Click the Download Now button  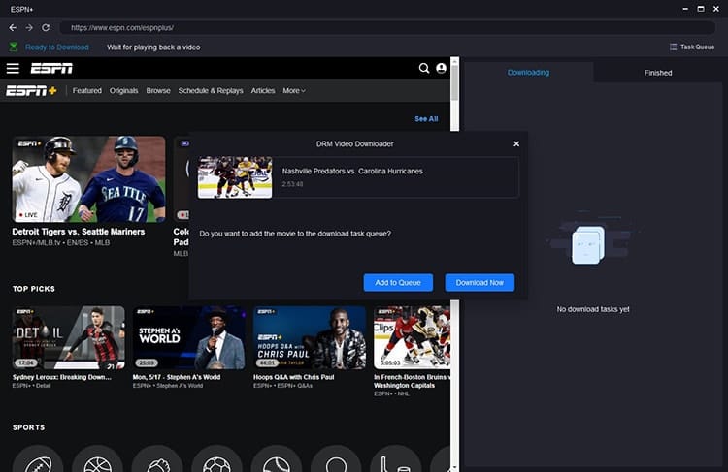point(480,282)
